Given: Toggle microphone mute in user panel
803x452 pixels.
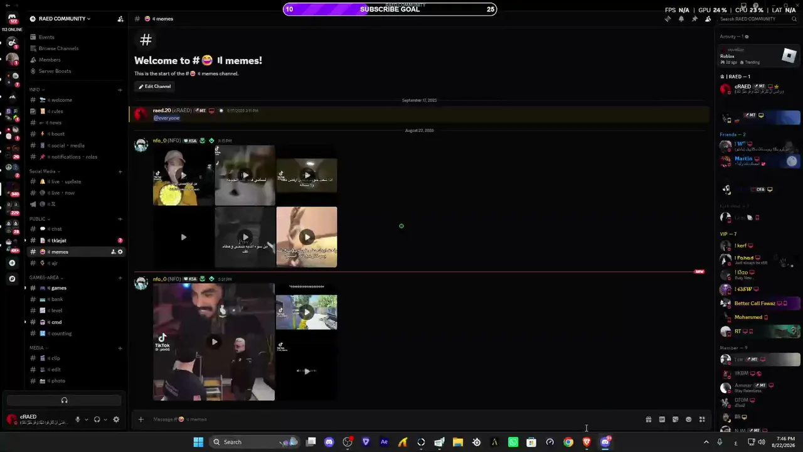Looking at the screenshot, I should click(x=78, y=419).
